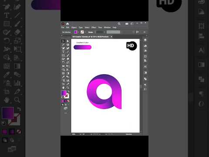Adjust the stroke weight stepper arrows
The image size is (209, 157).
[95, 32]
